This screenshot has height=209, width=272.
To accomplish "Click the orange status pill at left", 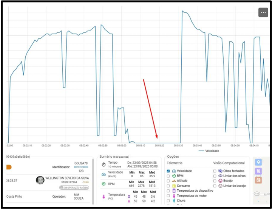I will click(x=9, y=167).
